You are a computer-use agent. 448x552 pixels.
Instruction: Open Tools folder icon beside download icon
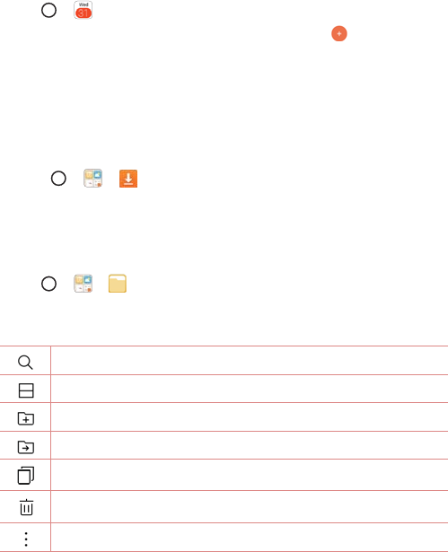pos(93,178)
